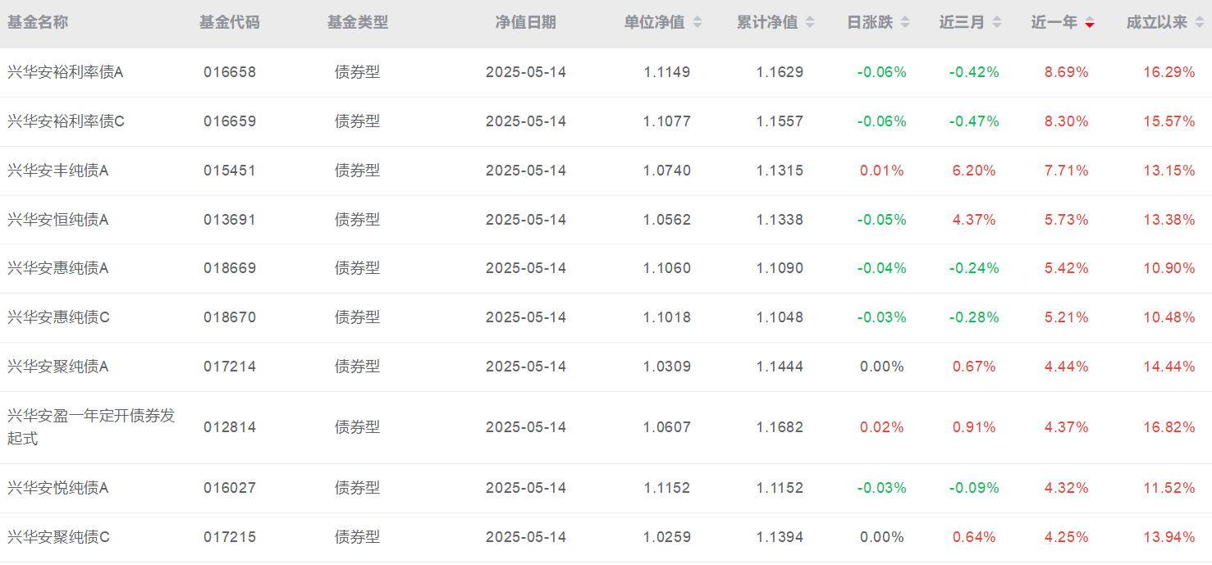Select fund code 016027
1212x565 pixels.
[230, 488]
